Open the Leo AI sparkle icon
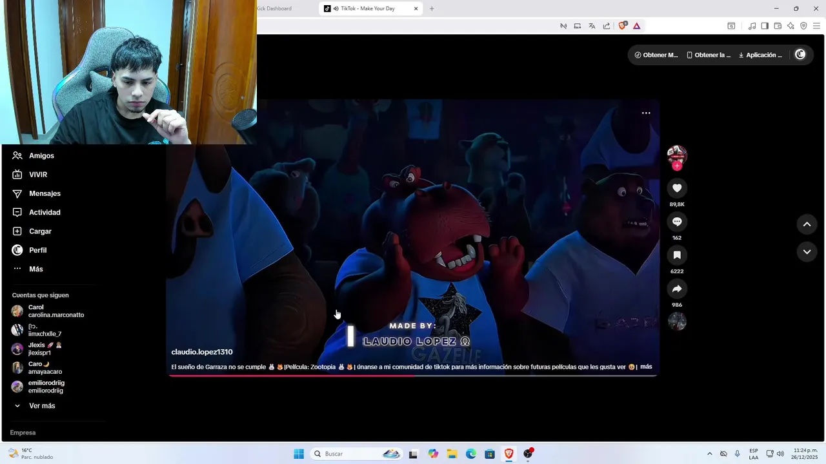 [791, 26]
